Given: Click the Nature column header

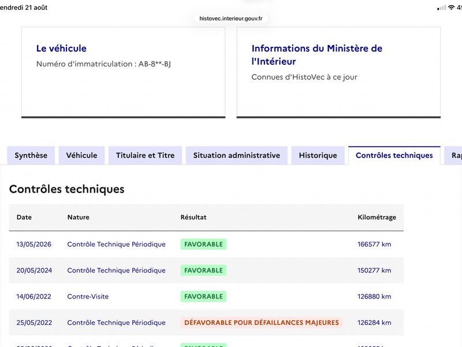Looking at the screenshot, I should [x=79, y=217].
